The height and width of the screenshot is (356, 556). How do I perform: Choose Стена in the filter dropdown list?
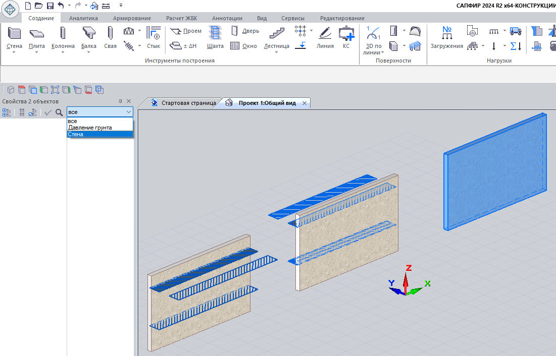(x=76, y=134)
